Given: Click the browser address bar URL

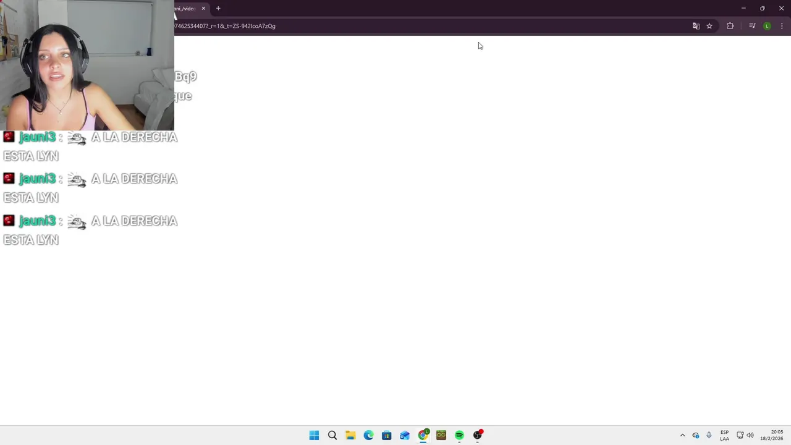Looking at the screenshot, I should (x=225, y=26).
